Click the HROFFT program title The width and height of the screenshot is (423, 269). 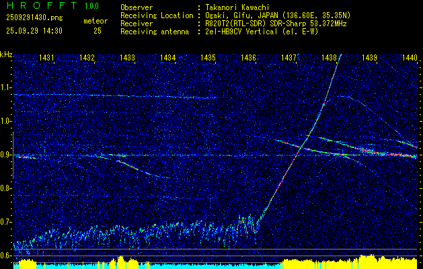(x=41, y=5)
